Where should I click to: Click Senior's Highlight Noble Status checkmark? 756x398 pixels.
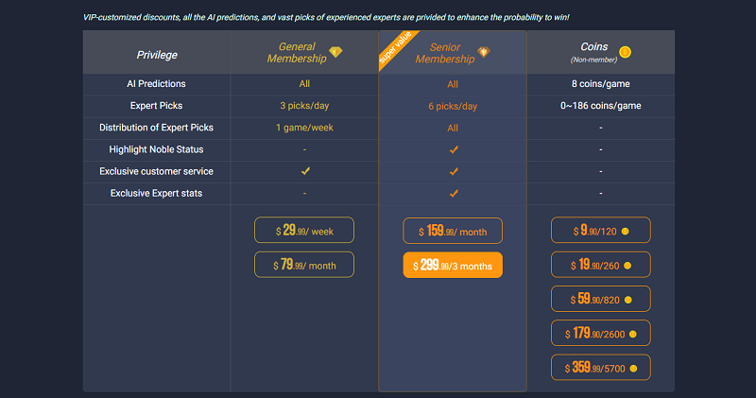(454, 149)
